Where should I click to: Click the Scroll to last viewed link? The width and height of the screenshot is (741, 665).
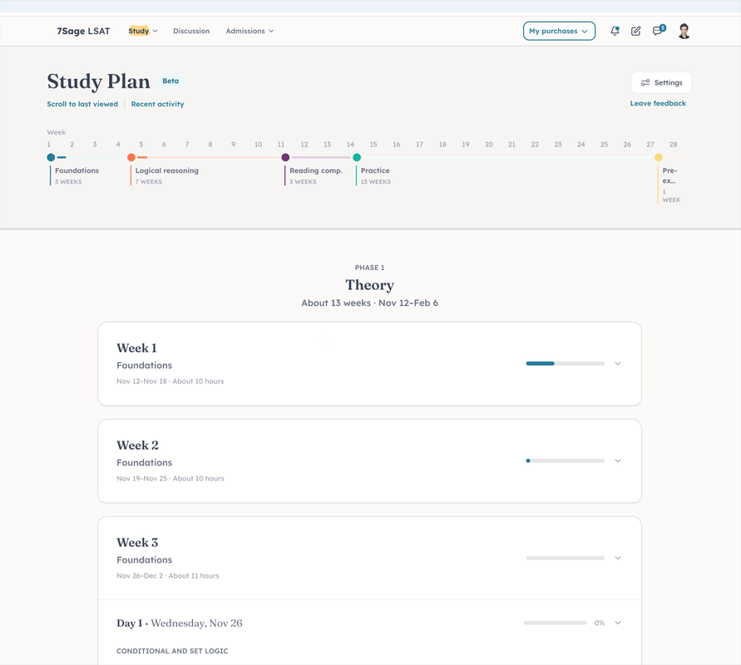click(82, 104)
